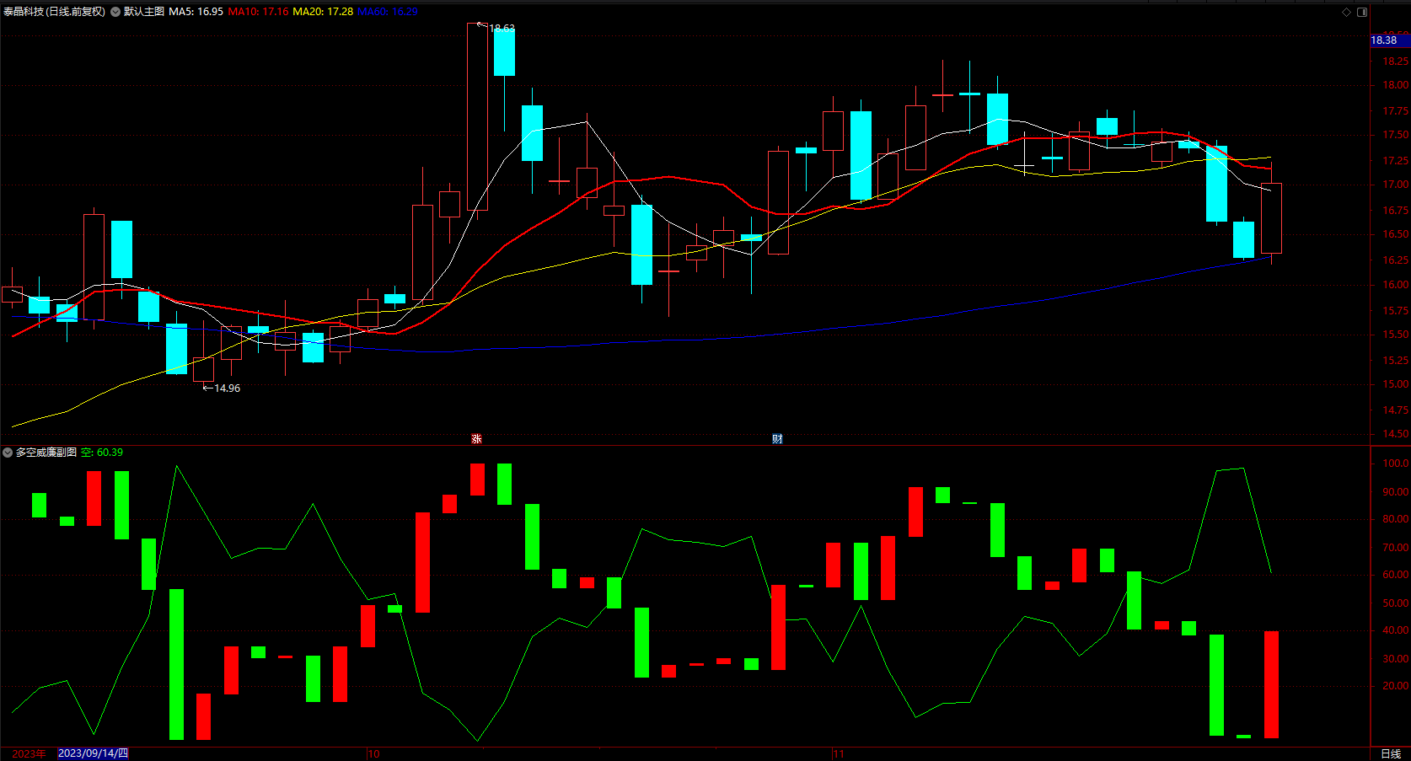Click the 2023/09/14/四 date marker
This screenshot has width=1411, height=761.
pyautogui.click(x=93, y=753)
